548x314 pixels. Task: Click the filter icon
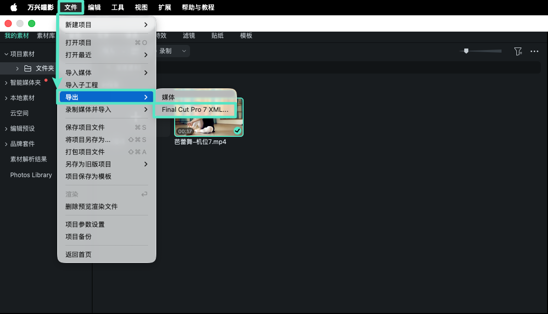click(518, 52)
